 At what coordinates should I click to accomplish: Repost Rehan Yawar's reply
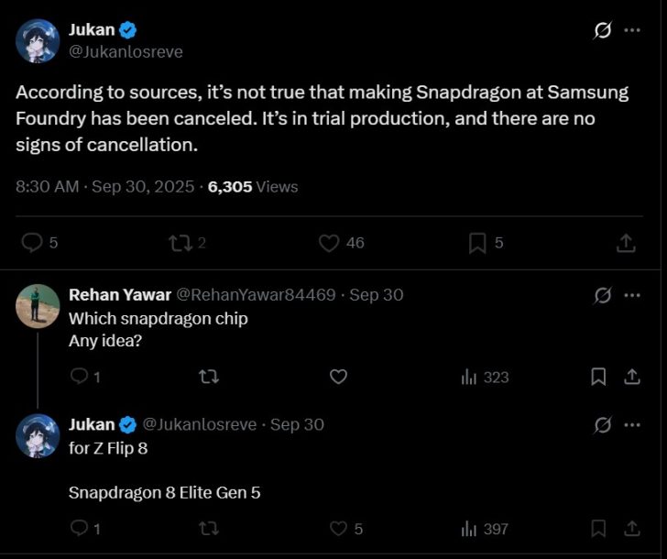coord(209,377)
